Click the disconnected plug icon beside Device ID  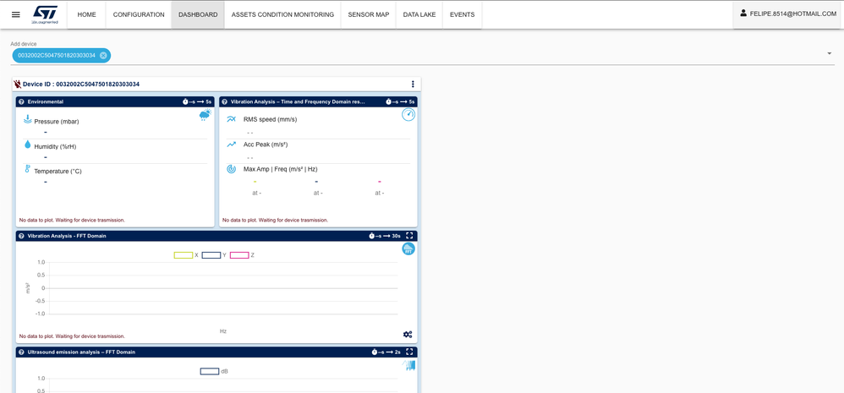pos(17,85)
